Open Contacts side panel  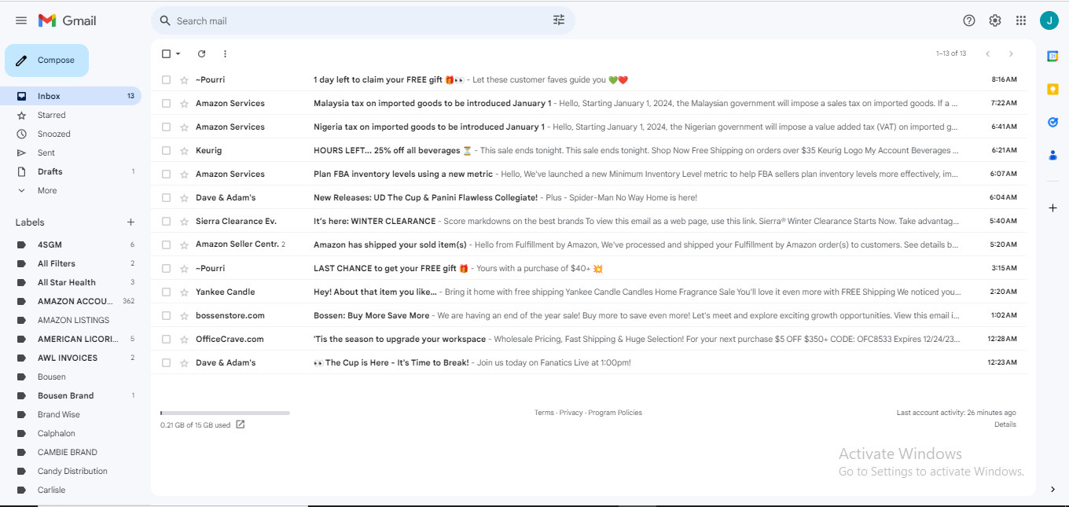[x=1052, y=155]
